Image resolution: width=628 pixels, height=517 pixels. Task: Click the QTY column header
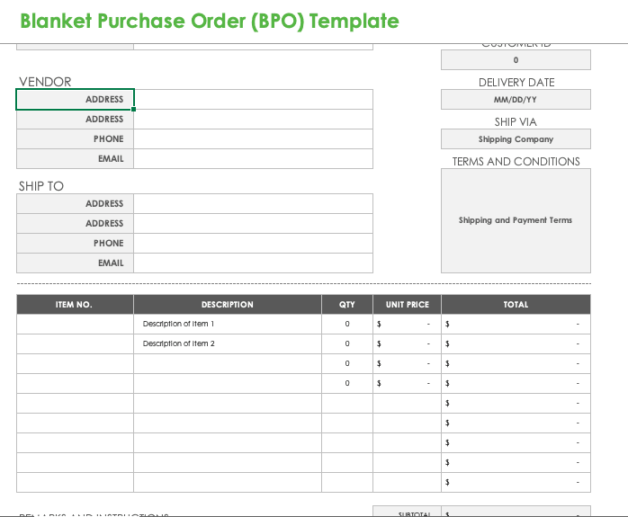pyautogui.click(x=347, y=305)
